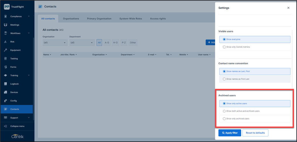The image size is (297, 142).
Task: Enable Show only archived users
Action: coord(224,119)
